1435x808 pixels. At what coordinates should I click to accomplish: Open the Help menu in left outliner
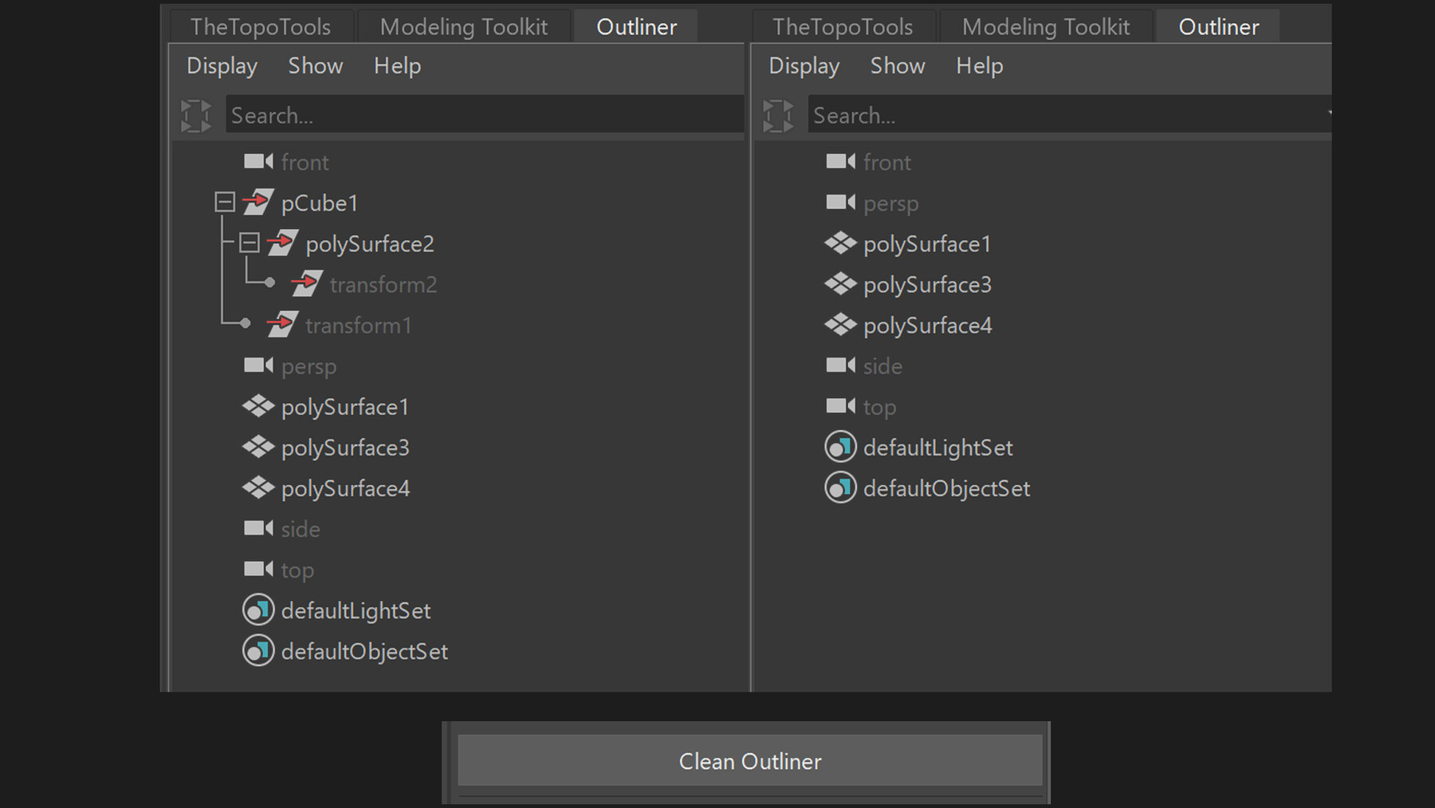(x=396, y=65)
